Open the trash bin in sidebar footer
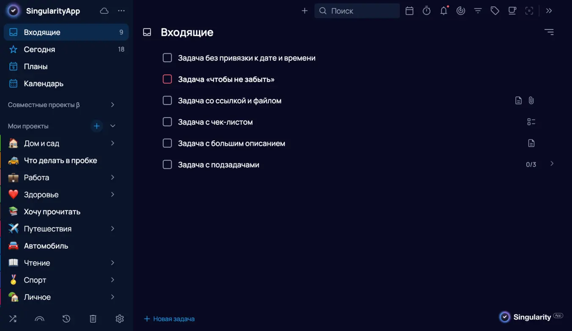 click(93, 319)
